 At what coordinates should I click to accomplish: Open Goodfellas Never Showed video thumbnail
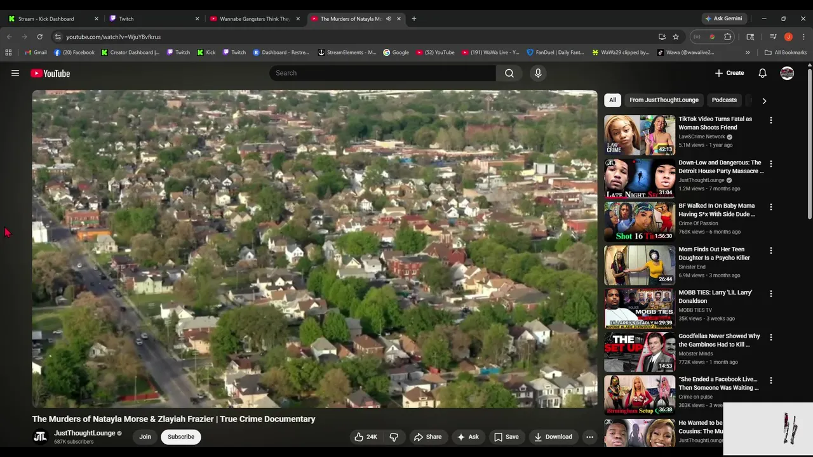640,352
